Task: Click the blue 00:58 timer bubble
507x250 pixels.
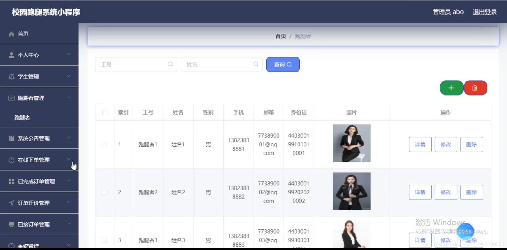Action: coord(465,231)
